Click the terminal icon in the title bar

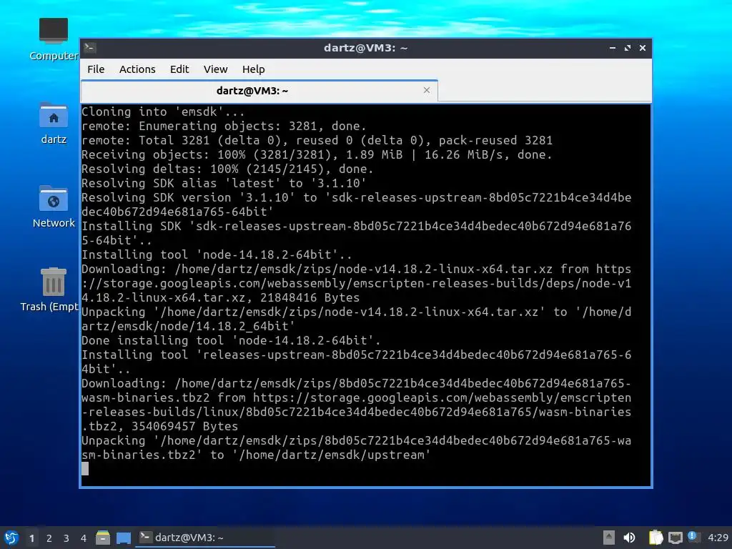point(90,47)
